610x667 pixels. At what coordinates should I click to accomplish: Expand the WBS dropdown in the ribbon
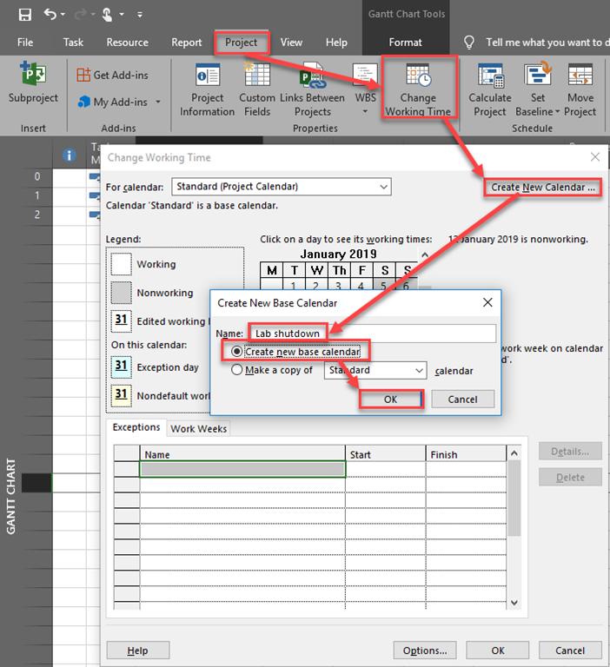365,111
